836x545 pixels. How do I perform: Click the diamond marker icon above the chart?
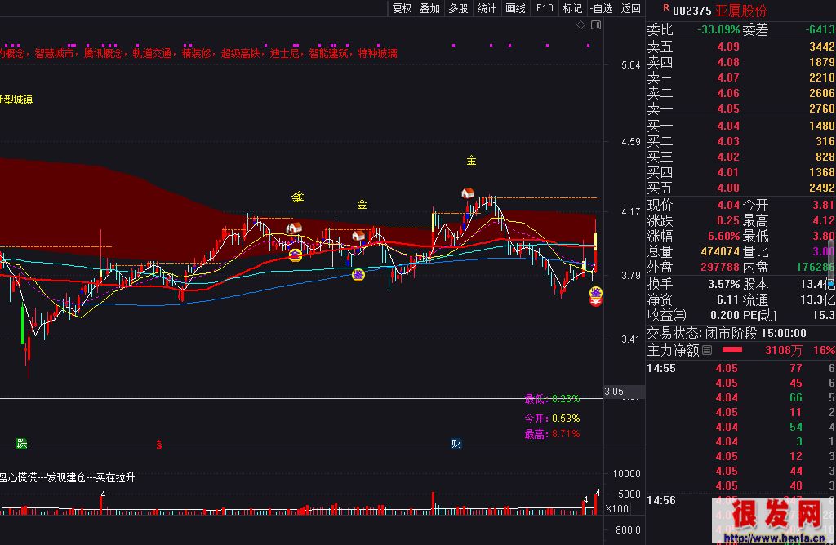tap(580, 25)
